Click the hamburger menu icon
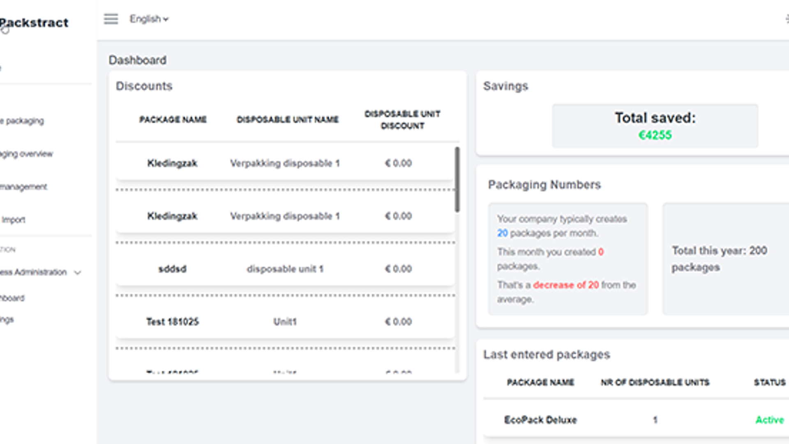 (111, 19)
